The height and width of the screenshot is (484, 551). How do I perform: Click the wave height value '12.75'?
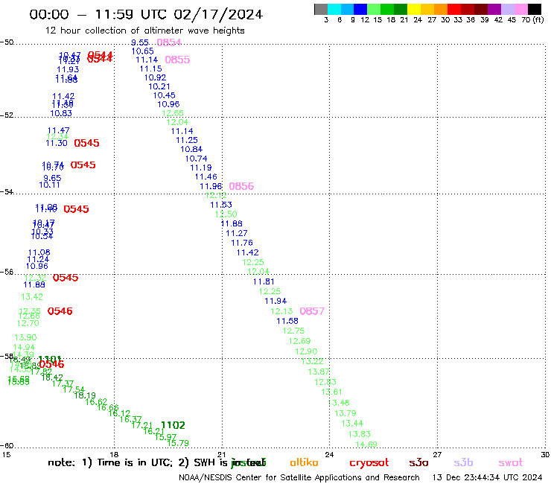[293, 331]
